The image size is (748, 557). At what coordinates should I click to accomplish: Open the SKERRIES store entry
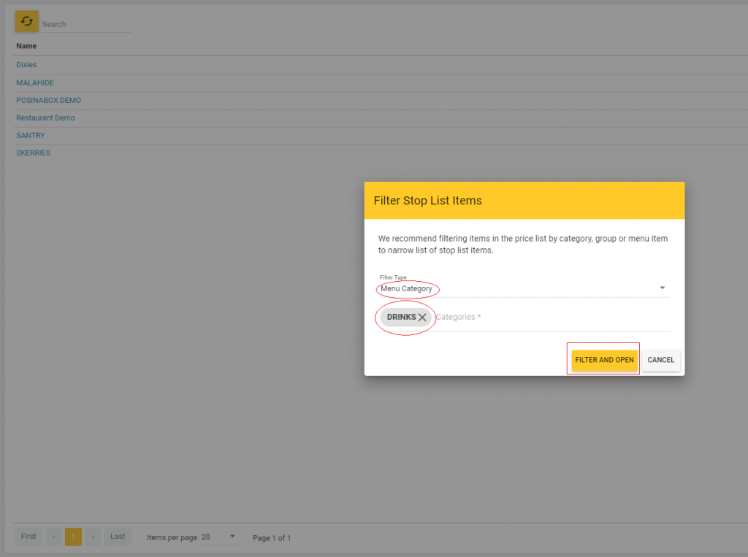click(33, 153)
